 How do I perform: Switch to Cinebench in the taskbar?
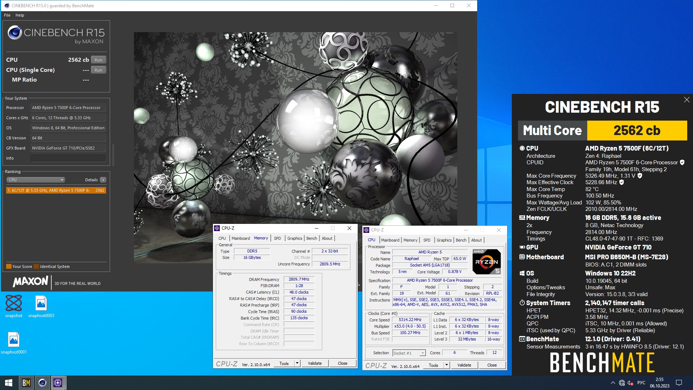pos(42,383)
